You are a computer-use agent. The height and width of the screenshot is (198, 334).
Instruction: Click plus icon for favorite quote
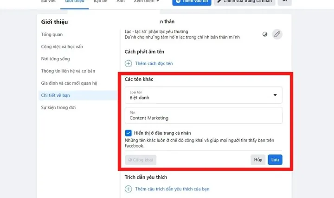coord(128,189)
